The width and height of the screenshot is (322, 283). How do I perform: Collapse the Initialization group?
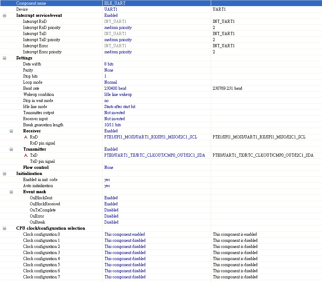5,174
